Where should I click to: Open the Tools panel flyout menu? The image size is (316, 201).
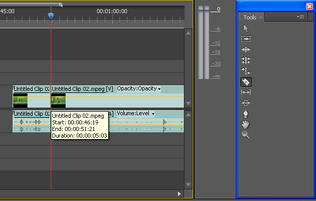(300, 17)
